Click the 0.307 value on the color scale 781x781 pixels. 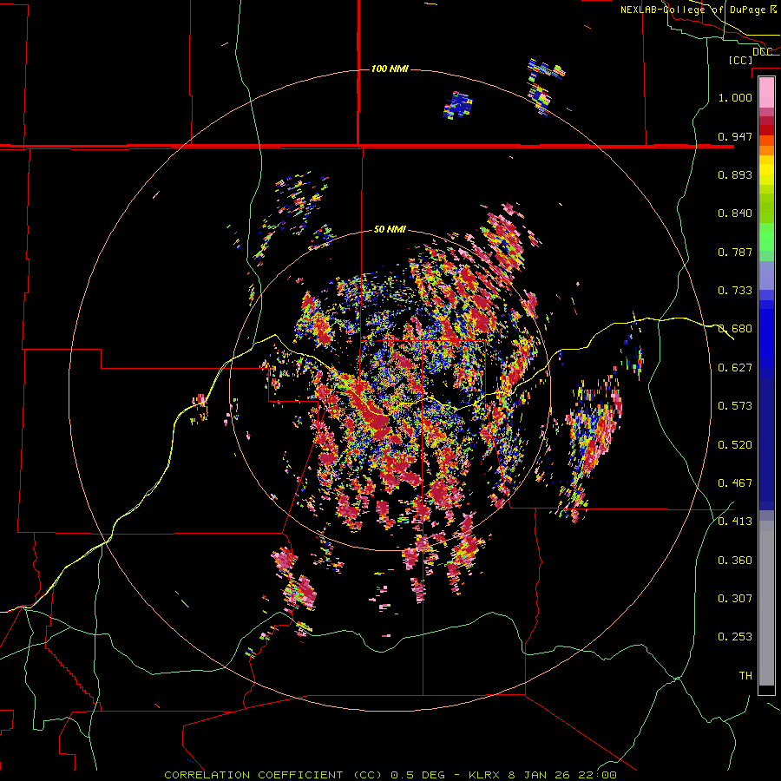pyautogui.click(x=735, y=599)
